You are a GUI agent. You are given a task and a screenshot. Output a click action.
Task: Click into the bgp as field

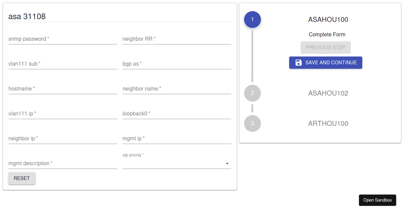pyautogui.click(x=177, y=64)
